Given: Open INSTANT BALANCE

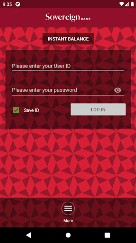Looking at the screenshot, I should (68, 39).
